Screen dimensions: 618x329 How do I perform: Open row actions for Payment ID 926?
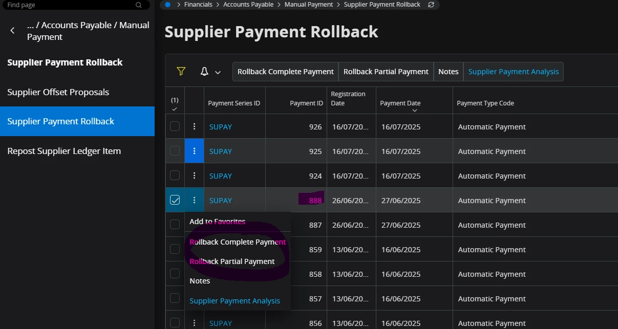coord(194,126)
